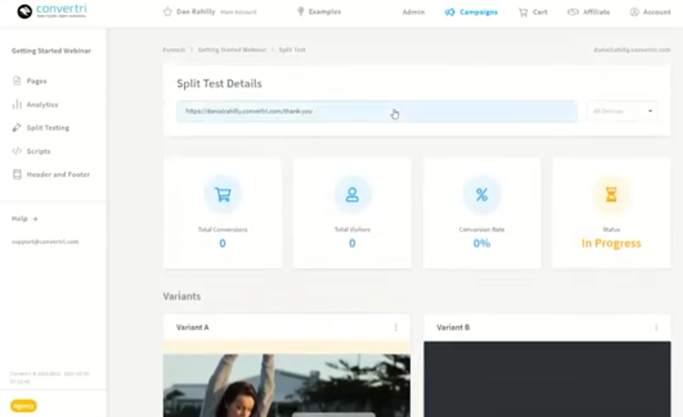Select Split Testing in sidebar
This screenshot has width=683, height=417.
pos(47,128)
